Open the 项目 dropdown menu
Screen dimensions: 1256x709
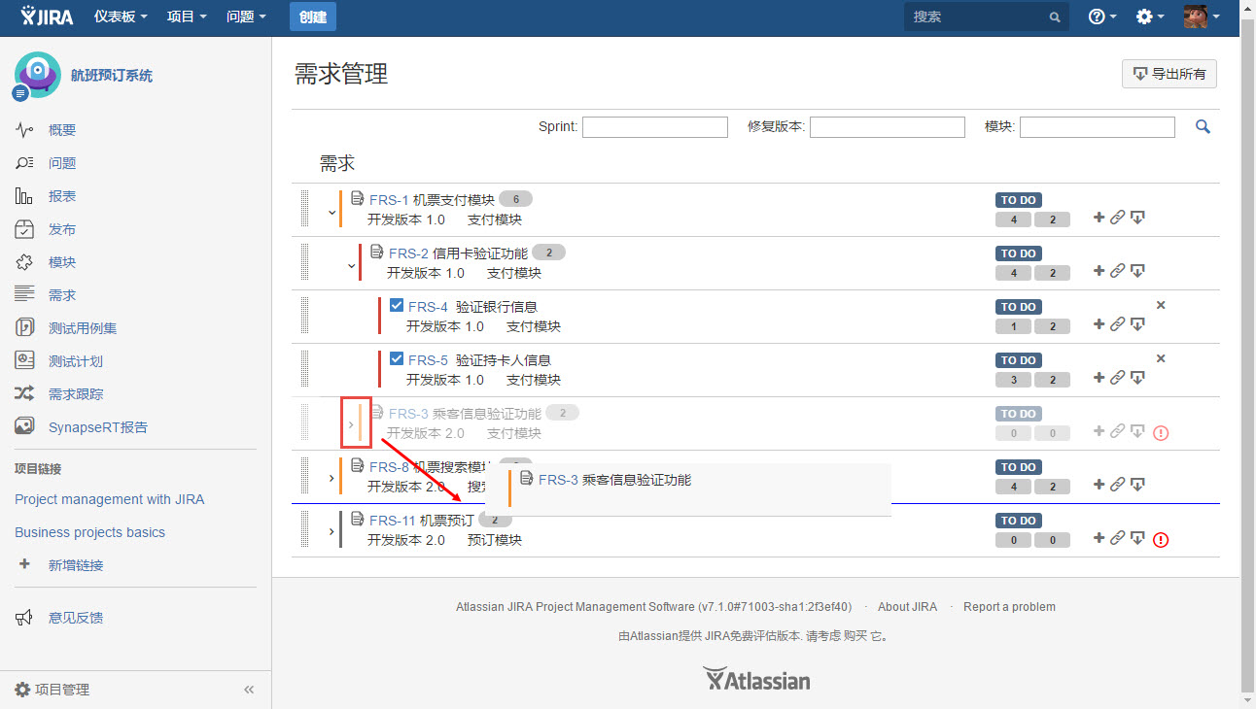click(187, 17)
